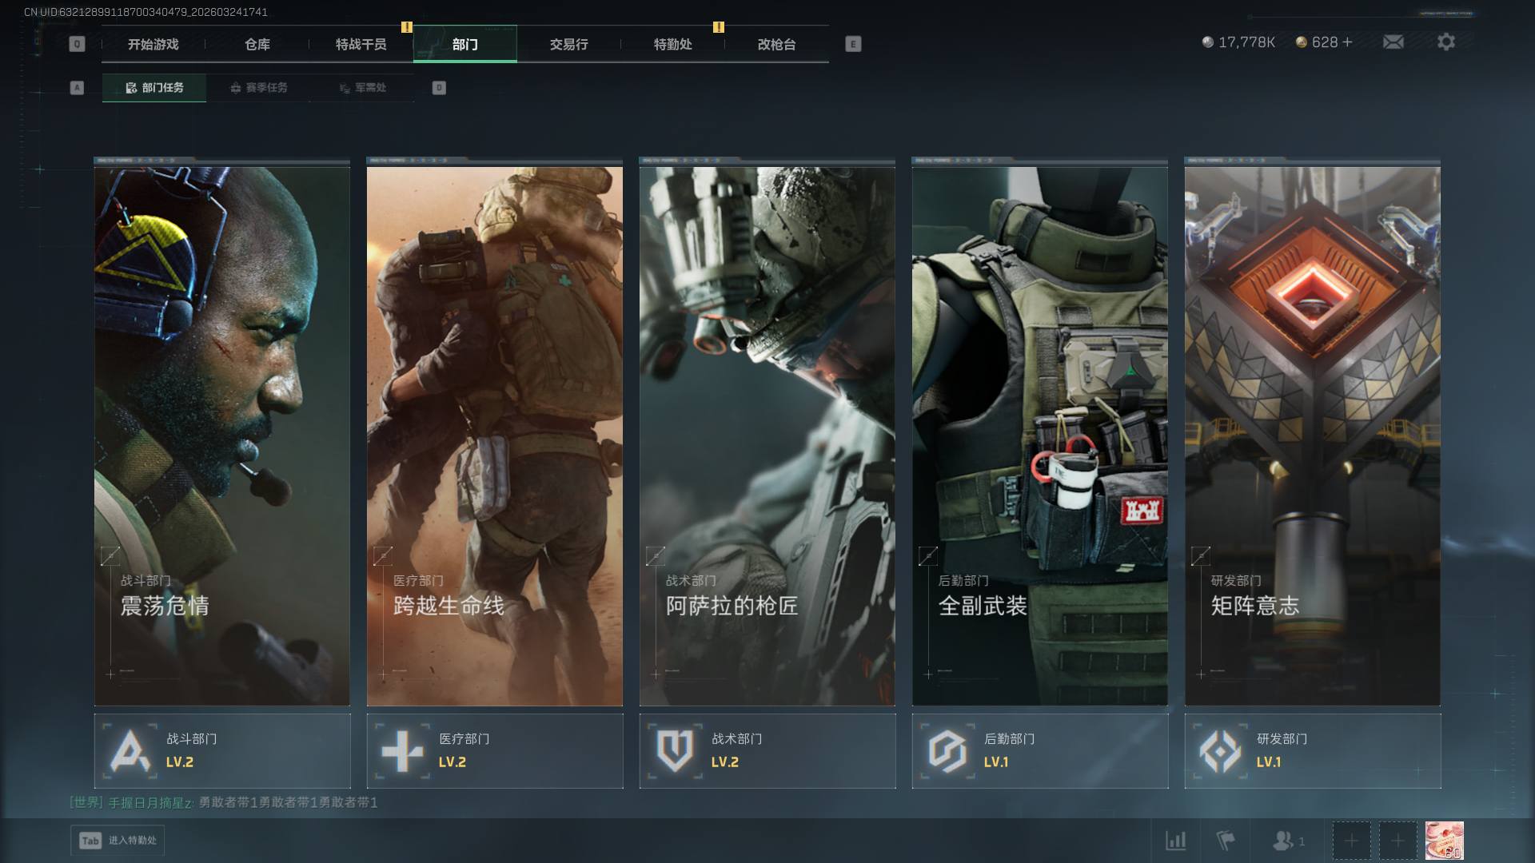Add currency via plus next to 628
Image resolution: width=1535 pixels, height=863 pixels.
[1348, 42]
